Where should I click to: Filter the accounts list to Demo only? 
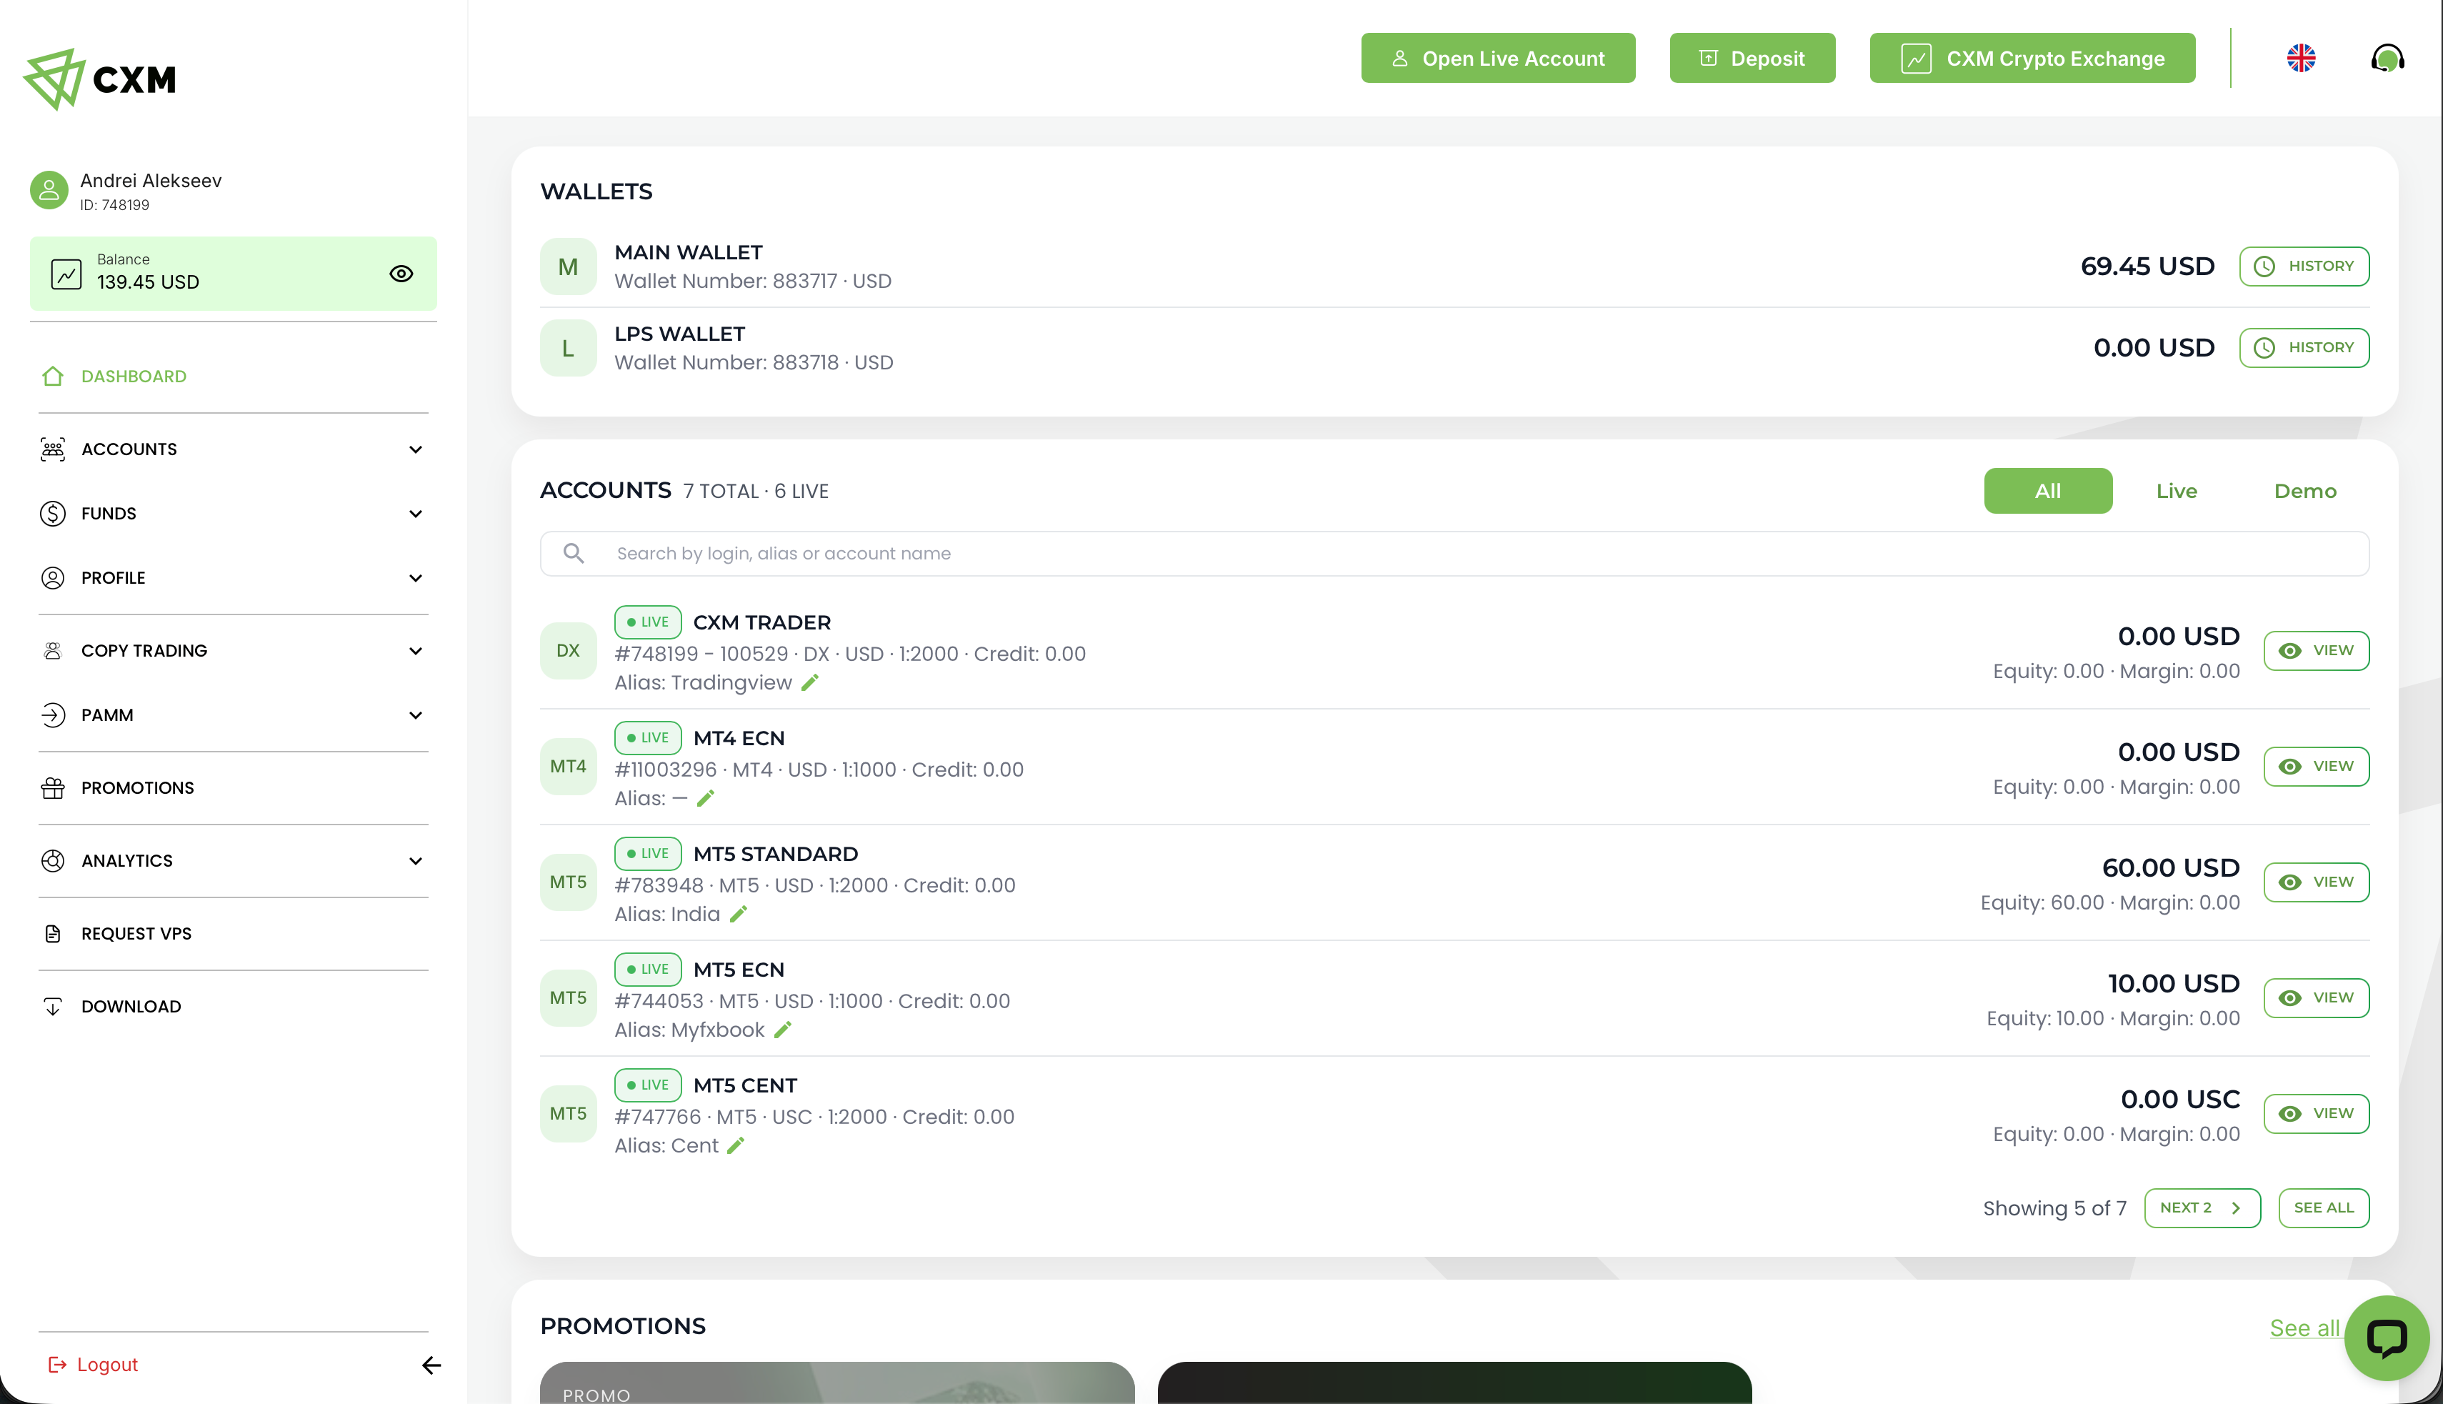[2304, 491]
